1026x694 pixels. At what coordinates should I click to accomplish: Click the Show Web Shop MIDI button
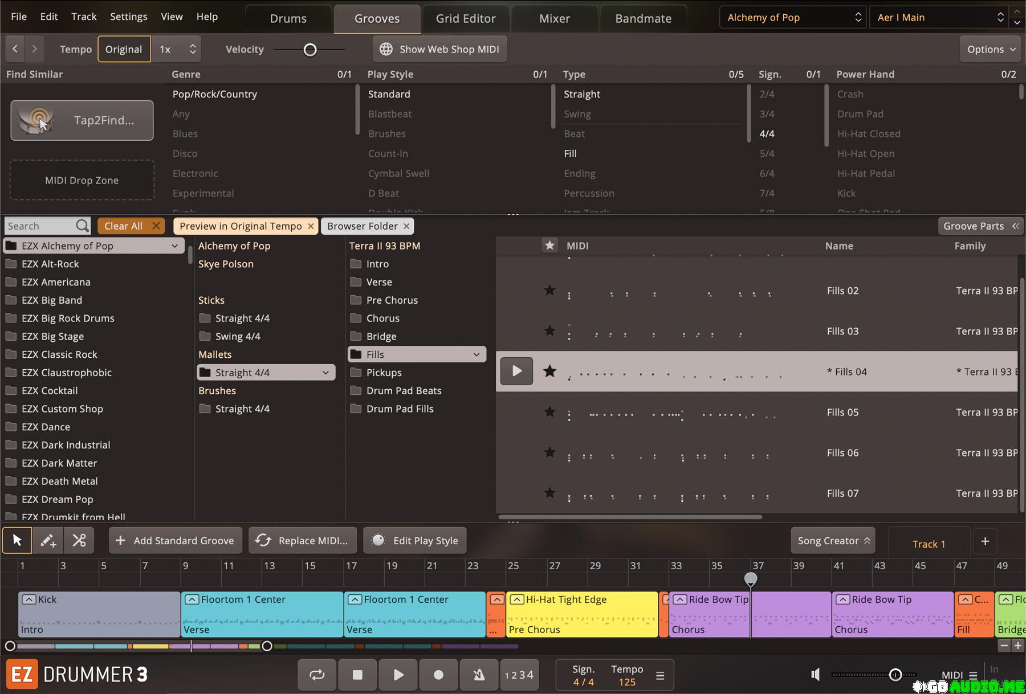[x=439, y=49]
